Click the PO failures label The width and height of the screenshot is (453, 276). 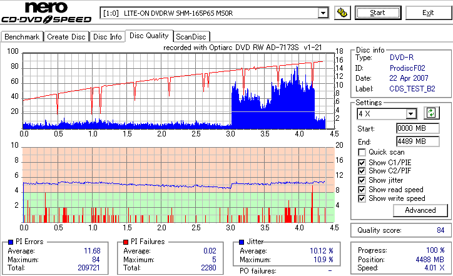point(258,271)
